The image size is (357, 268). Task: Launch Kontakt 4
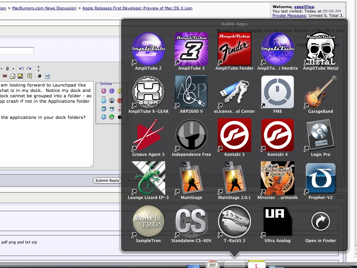(x=277, y=135)
